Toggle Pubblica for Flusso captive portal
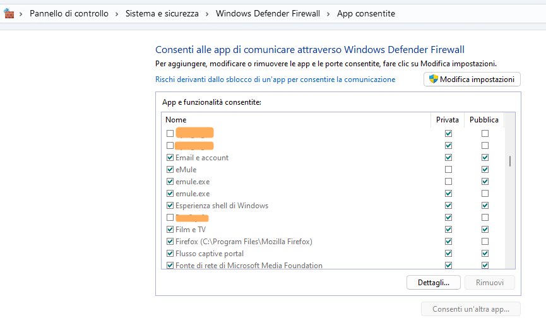The height and width of the screenshot is (330, 546). (x=485, y=254)
